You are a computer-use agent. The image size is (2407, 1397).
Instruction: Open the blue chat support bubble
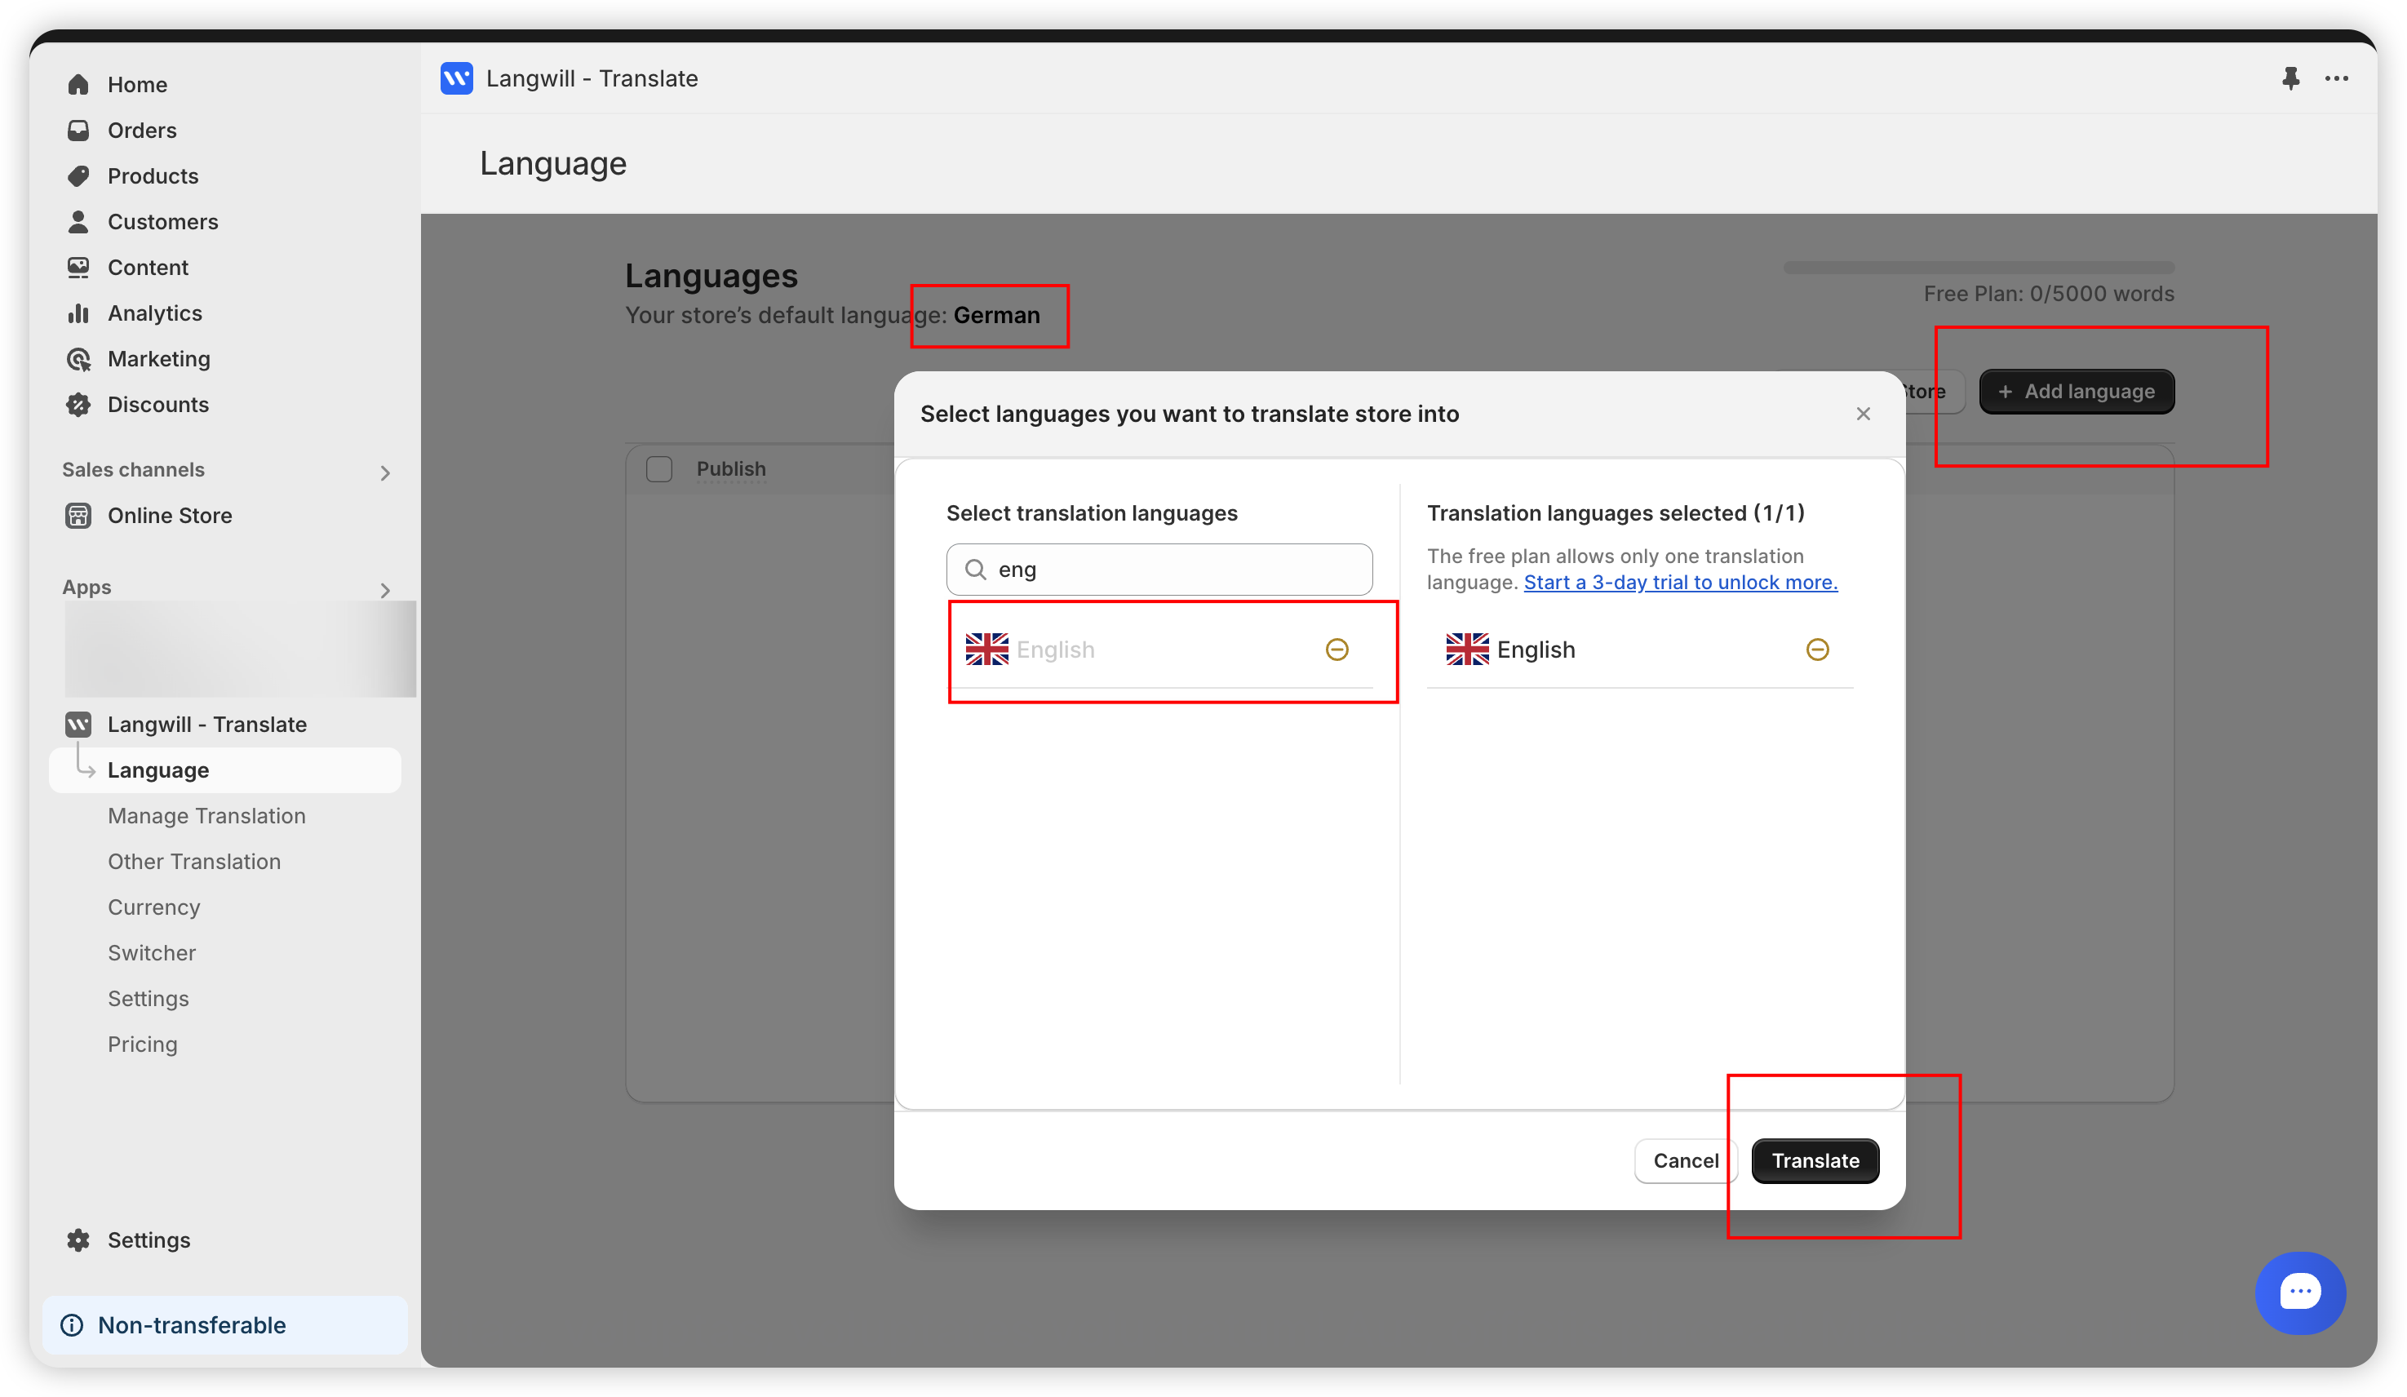pos(2300,1293)
